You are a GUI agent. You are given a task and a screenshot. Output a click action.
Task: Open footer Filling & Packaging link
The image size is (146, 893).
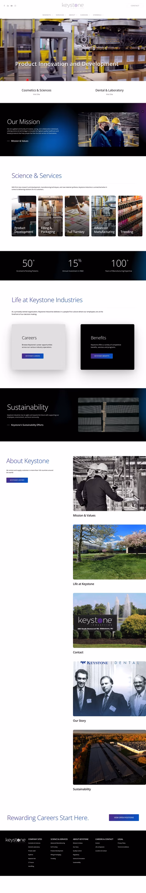[56, 855]
